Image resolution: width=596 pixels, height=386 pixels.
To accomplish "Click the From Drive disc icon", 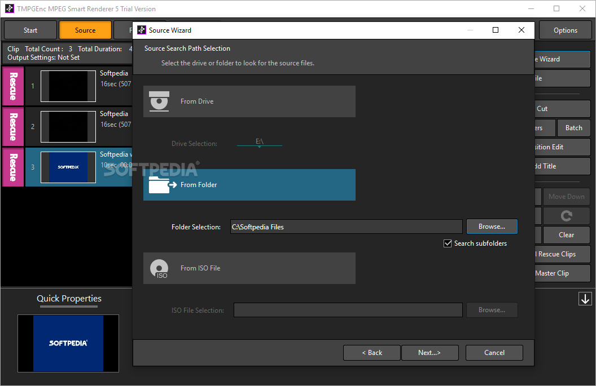I will [159, 101].
